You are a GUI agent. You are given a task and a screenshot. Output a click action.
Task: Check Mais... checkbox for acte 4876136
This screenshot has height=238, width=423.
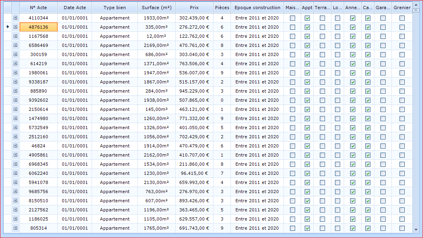coord(292,27)
